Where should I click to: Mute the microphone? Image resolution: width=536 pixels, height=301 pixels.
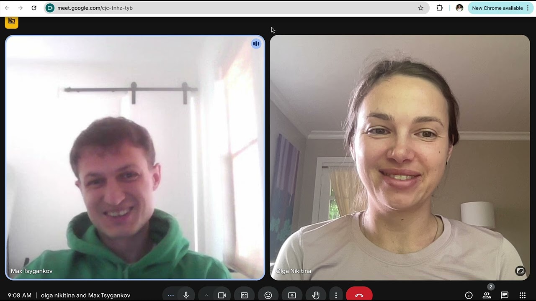click(x=186, y=295)
